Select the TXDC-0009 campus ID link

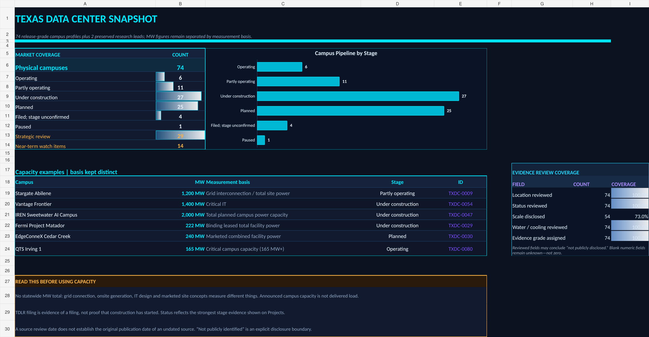pyautogui.click(x=460, y=193)
